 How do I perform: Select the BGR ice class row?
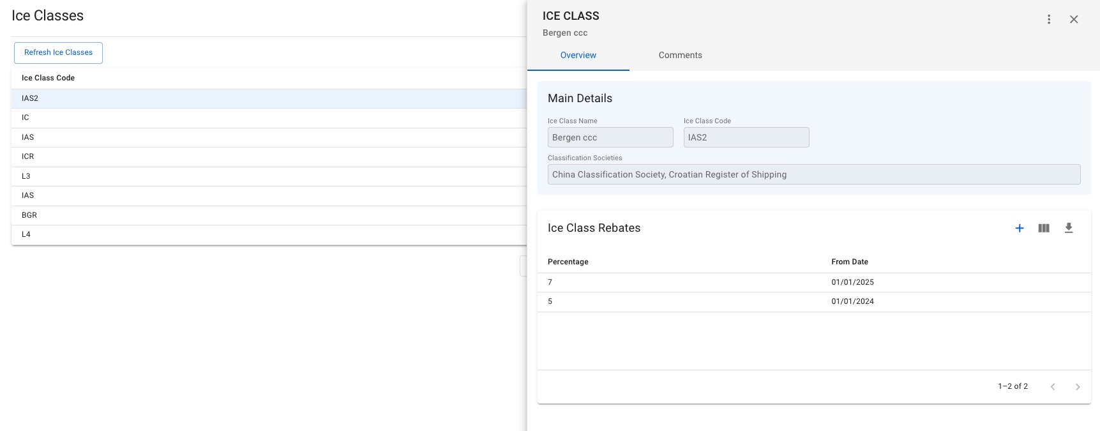(29, 216)
